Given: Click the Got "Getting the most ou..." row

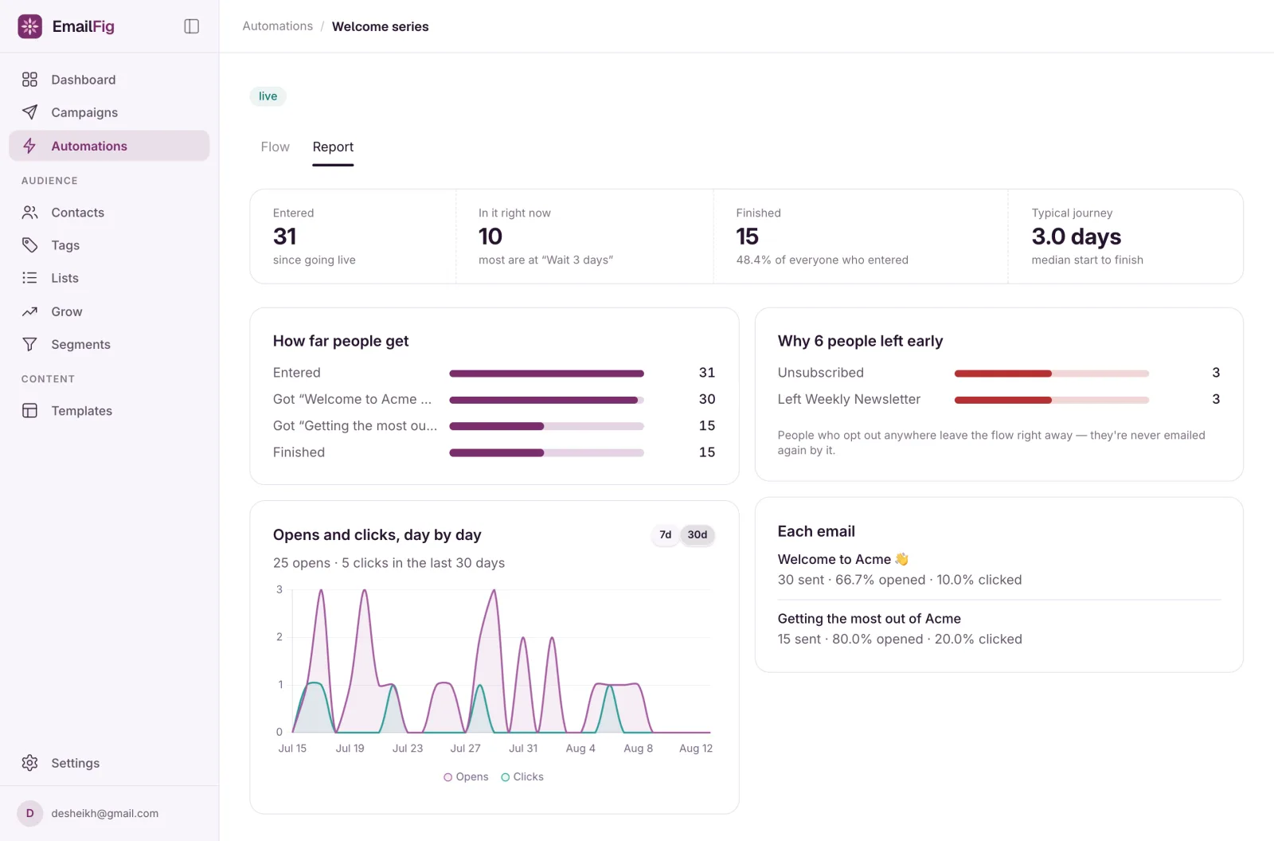Looking at the screenshot, I should click(494, 426).
